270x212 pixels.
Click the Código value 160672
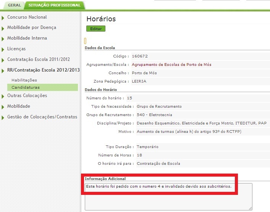pos(140,56)
